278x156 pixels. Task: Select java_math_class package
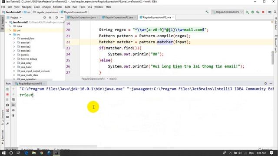(x=29, y=75)
